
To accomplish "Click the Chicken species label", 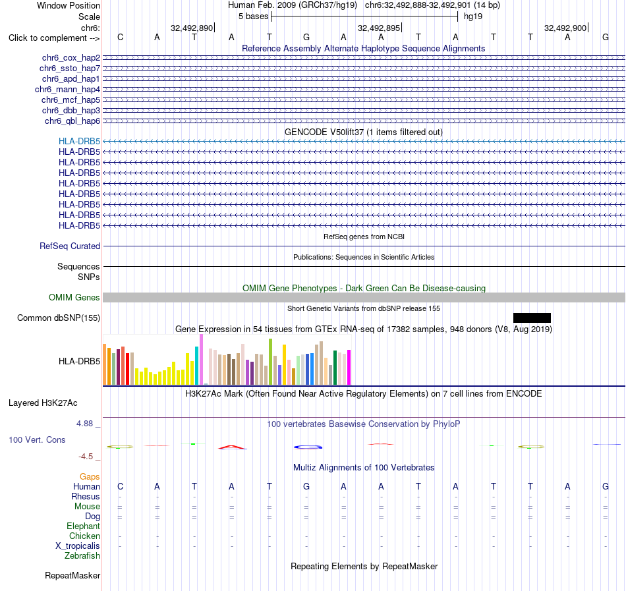I will point(84,536).
